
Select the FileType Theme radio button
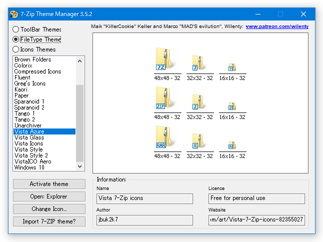tap(15, 39)
